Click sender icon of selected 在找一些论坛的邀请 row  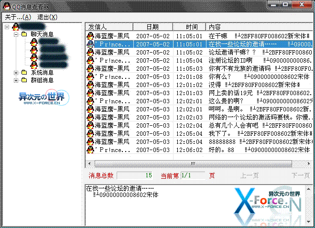90,44
